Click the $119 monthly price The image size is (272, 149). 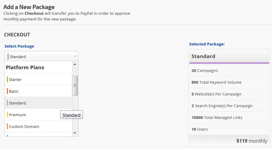(x=252, y=141)
